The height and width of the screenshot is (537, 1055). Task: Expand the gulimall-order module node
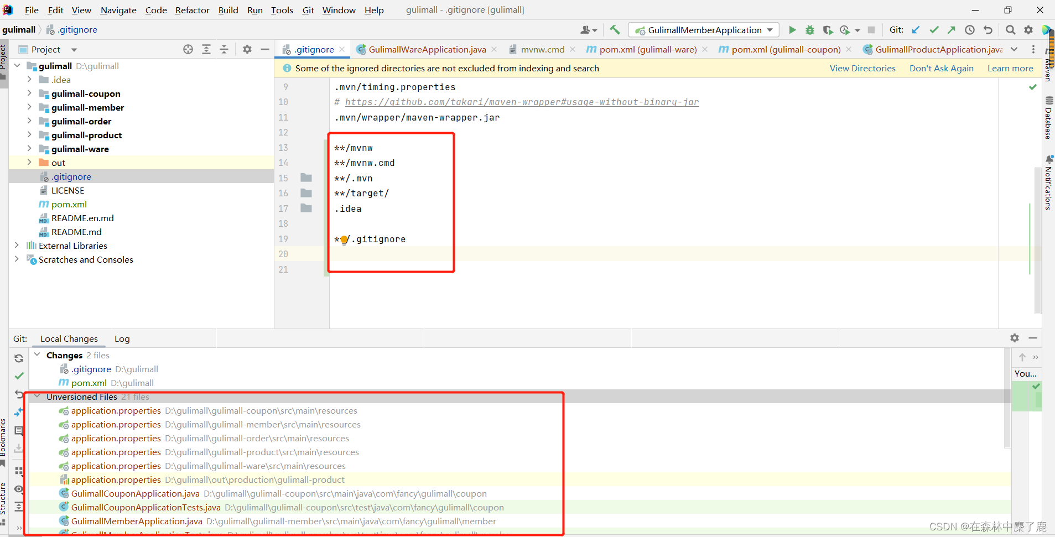coord(29,121)
